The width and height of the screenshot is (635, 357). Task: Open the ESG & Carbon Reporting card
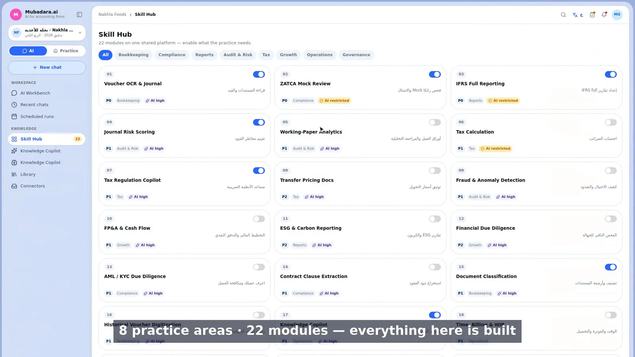[360, 232]
